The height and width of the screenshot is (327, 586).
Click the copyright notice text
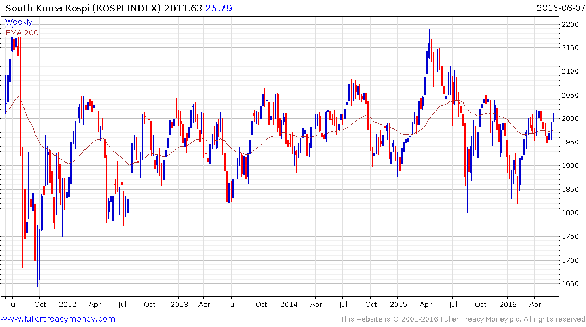(x=463, y=319)
